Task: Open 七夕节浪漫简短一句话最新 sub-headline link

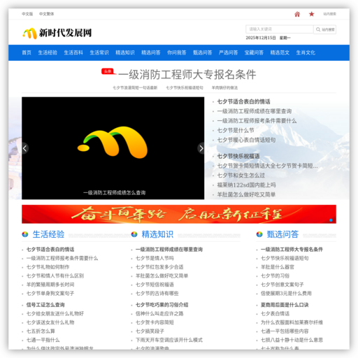Action: (135, 88)
